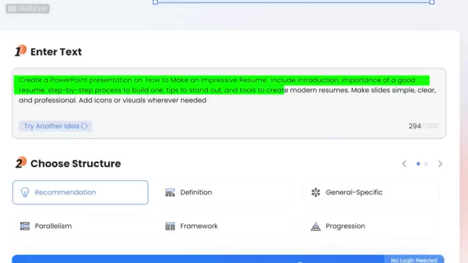Click the refresh icon beside Try Another Idea
Image resolution: width=468 pixels, height=263 pixels.
[84, 126]
